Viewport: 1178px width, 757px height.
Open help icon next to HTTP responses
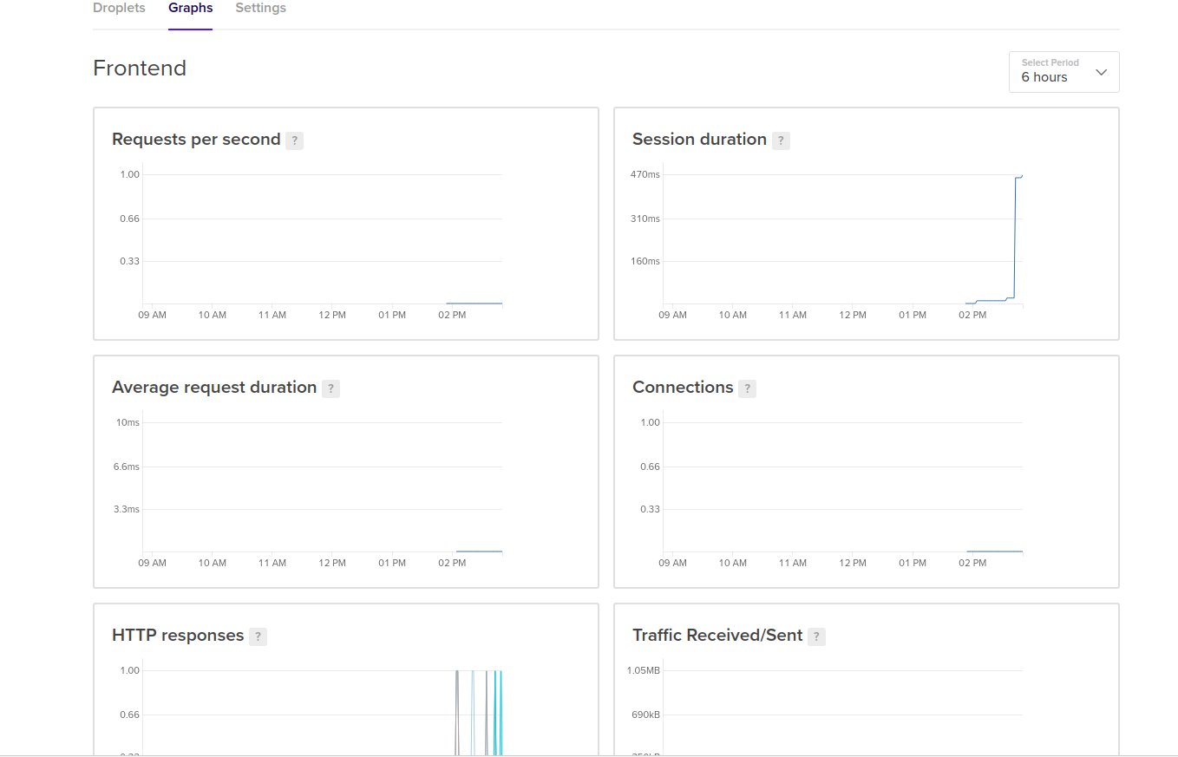(x=258, y=636)
